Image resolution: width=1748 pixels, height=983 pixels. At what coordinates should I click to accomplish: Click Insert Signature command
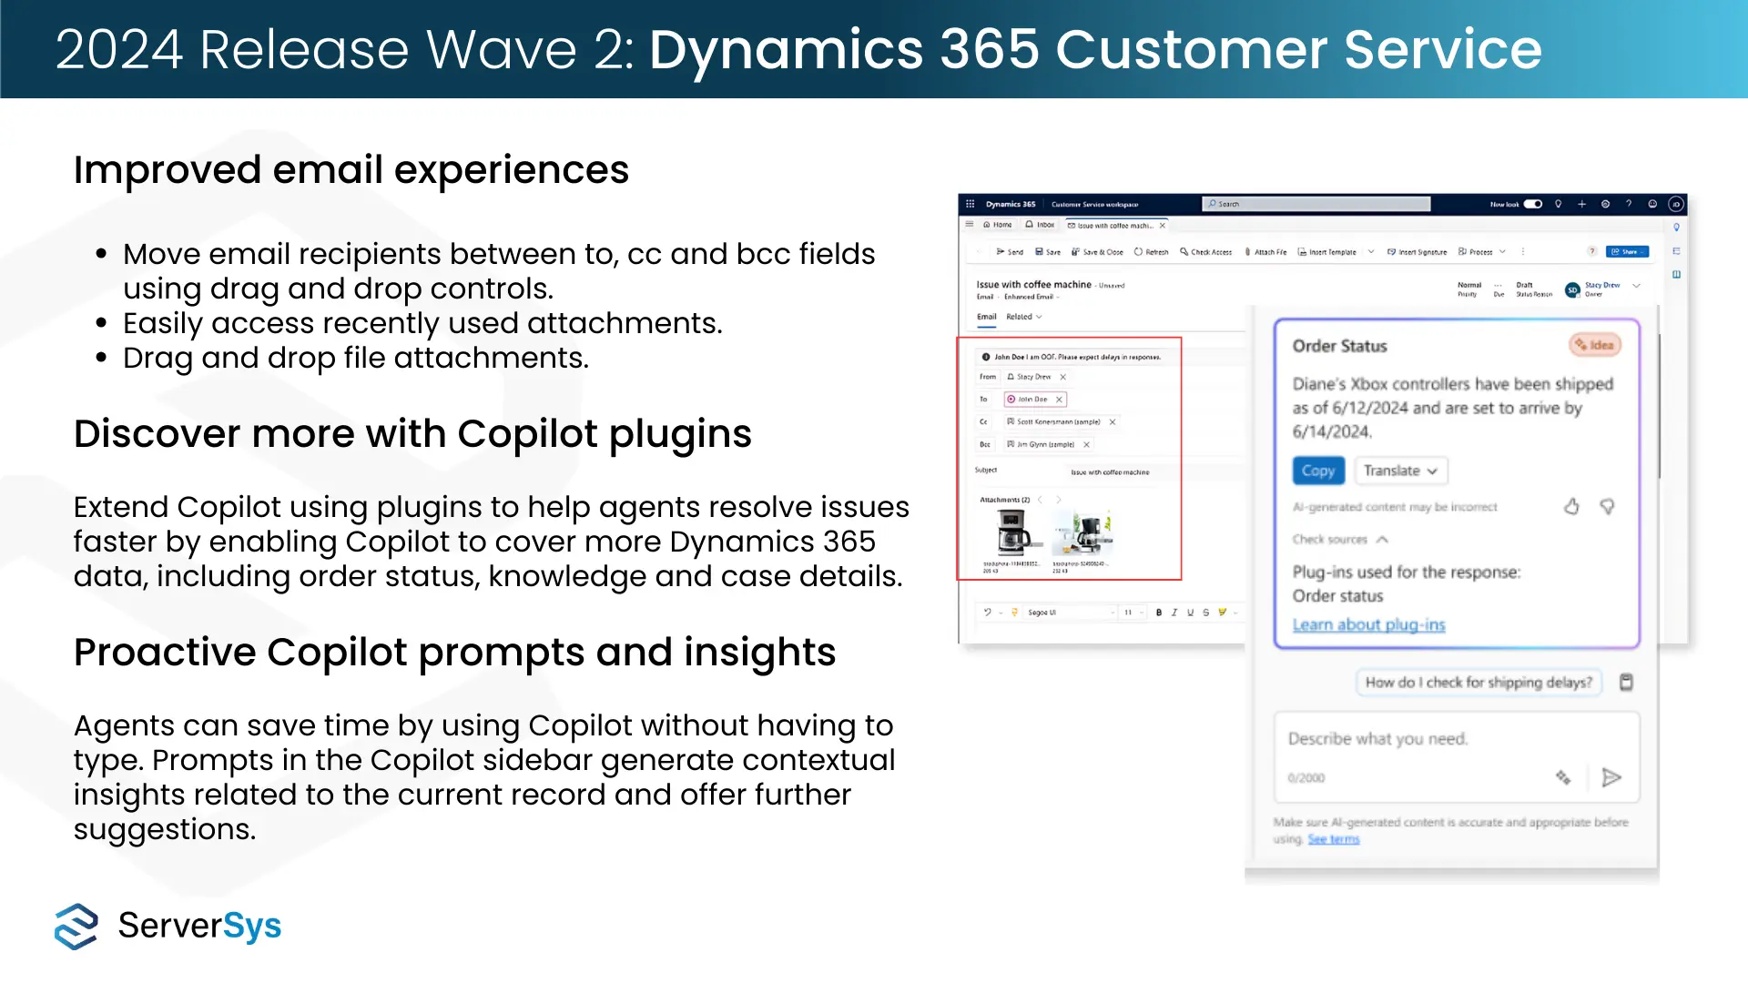tap(1417, 252)
